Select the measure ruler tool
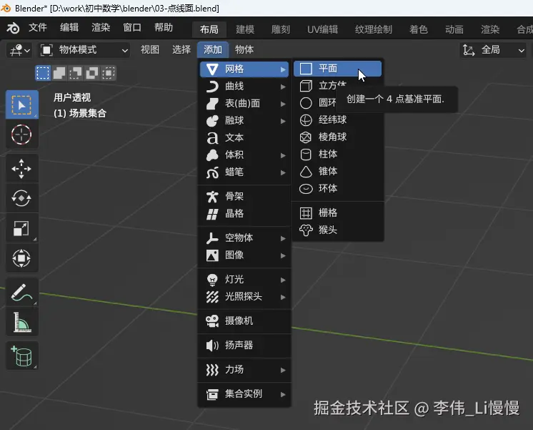 tap(21, 322)
